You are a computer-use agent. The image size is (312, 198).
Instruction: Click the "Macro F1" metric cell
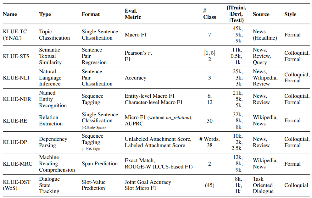coord(136,35)
